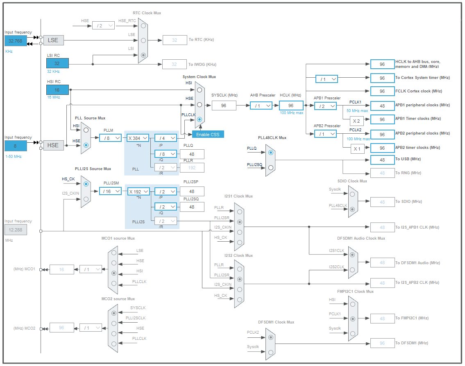Open the MCO2 output divider dropdown
465x366 pixels.
coord(91,328)
